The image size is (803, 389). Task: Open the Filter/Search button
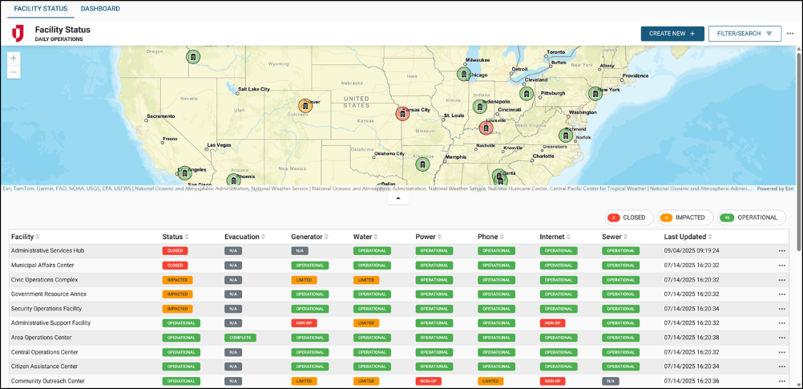[744, 34]
